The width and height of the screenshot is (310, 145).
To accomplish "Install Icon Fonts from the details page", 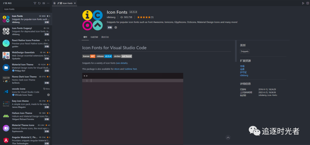I will (110, 28).
